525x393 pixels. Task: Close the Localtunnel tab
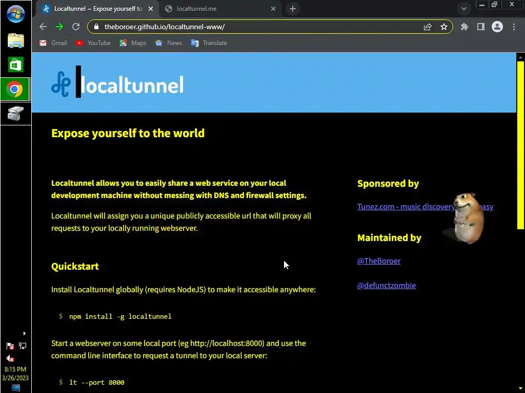point(151,9)
